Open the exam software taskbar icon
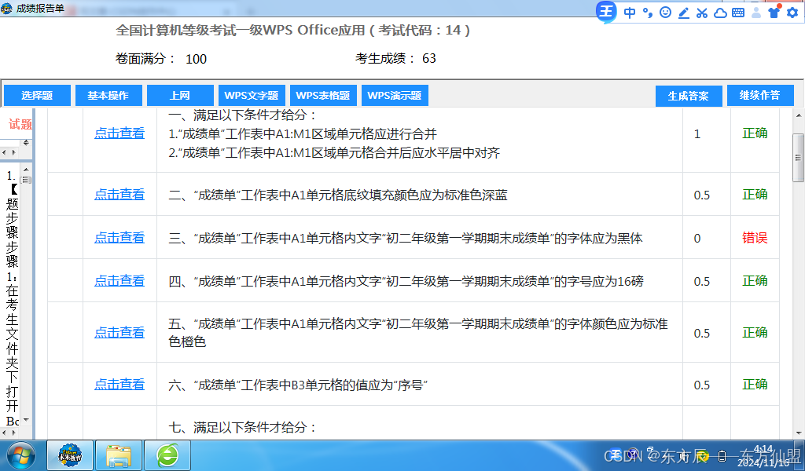The height and width of the screenshot is (471, 805). coord(70,455)
